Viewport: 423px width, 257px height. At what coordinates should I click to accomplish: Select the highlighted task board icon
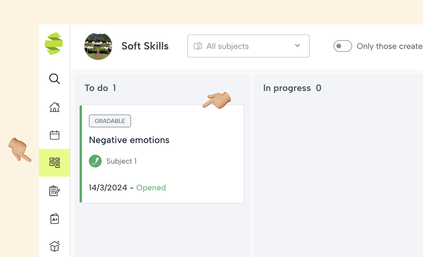point(54,163)
